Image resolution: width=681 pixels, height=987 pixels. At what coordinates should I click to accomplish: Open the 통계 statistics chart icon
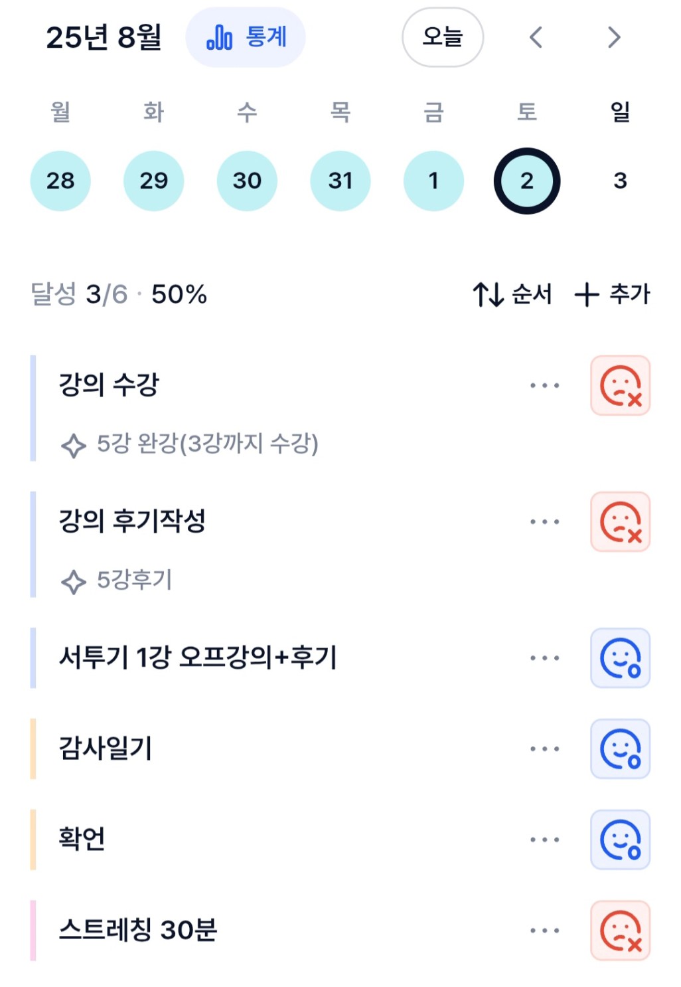tap(219, 37)
